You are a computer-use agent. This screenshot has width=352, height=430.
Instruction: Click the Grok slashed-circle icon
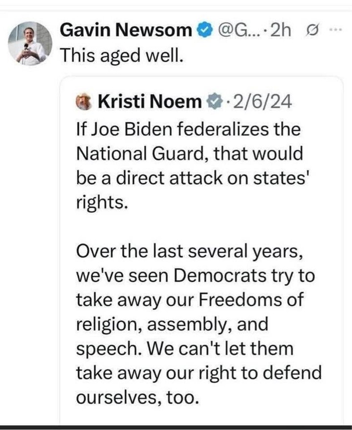click(x=312, y=30)
